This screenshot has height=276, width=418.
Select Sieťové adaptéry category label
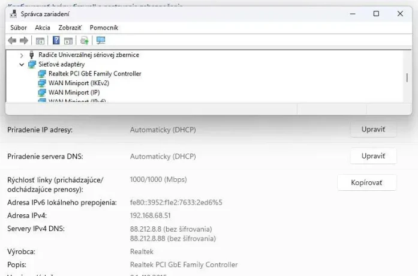pos(61,64)
